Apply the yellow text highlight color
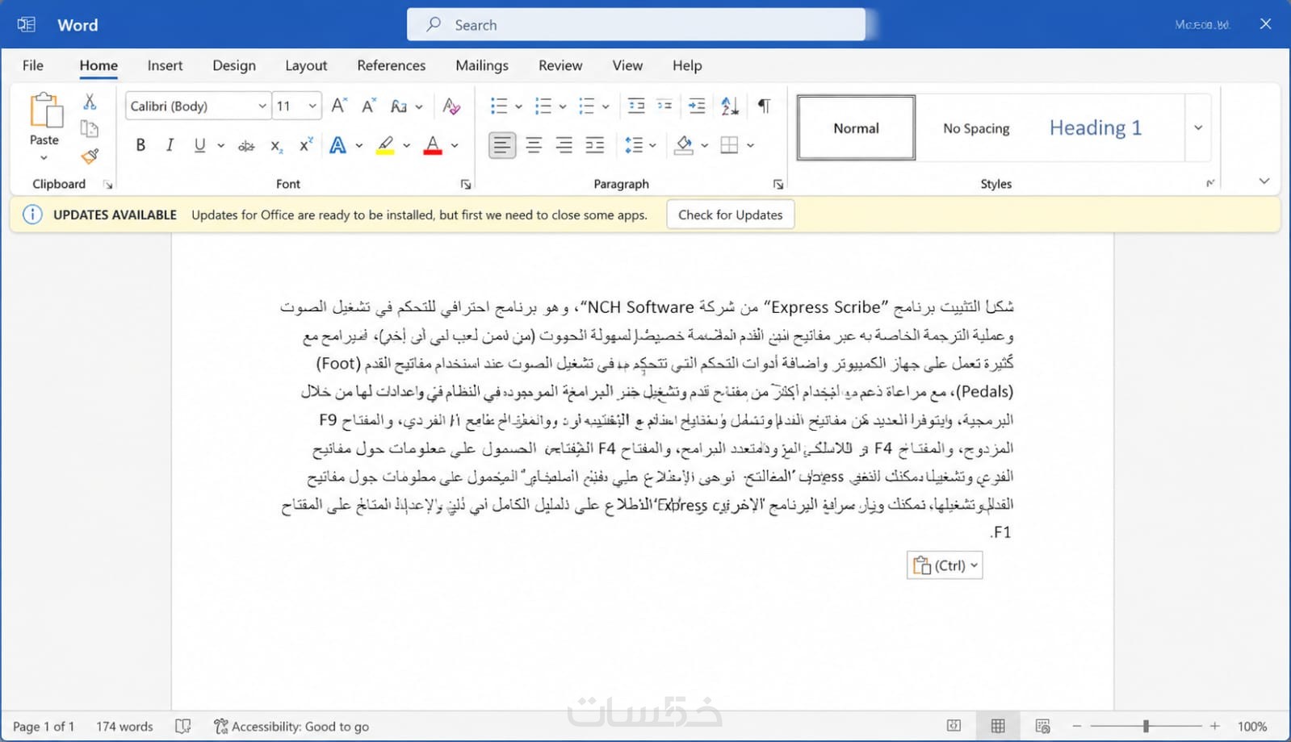This screenshot has width=1291, height=742. 385,145
